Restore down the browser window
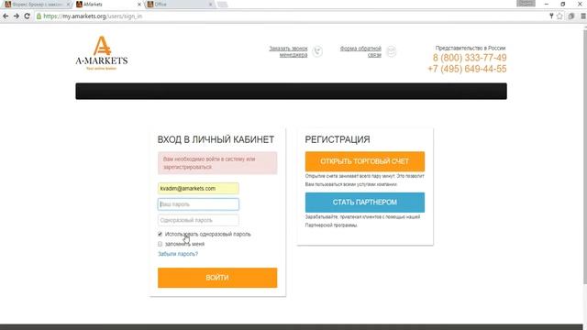The width and height of the screenshot is (587, 330). pyautogui.click(x=562, y=4)
